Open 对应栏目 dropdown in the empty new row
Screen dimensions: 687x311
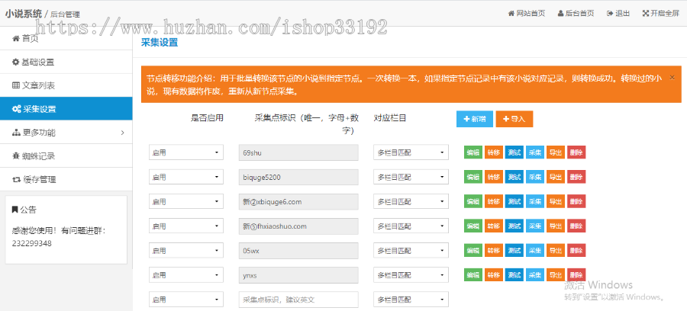coord(411,300)
